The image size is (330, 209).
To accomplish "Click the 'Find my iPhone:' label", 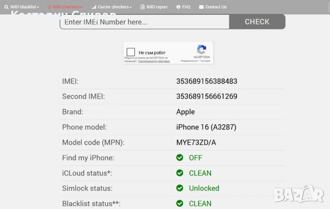I will (x=88, y=158).
